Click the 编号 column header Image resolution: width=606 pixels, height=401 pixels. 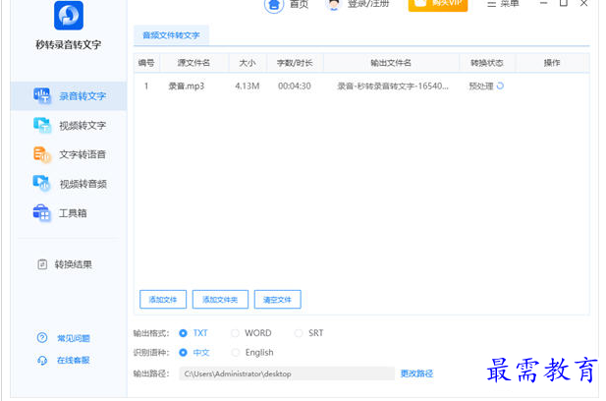[146, 63]
